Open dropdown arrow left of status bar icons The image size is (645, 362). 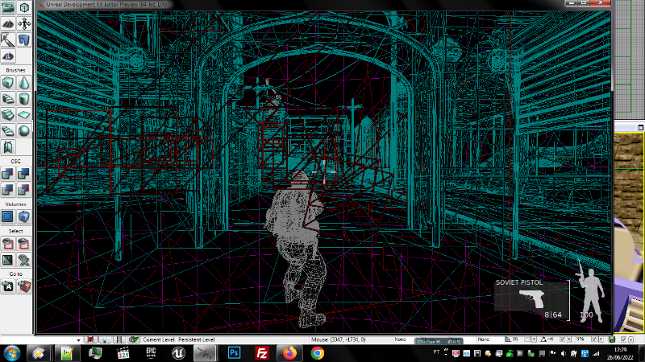click(78, 339)
